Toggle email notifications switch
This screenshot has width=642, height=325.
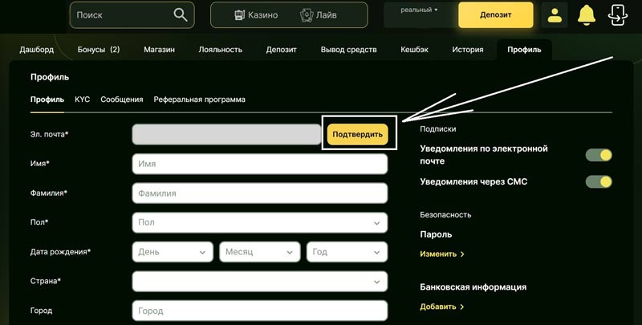pyautogui.click(x=599, y=155)
